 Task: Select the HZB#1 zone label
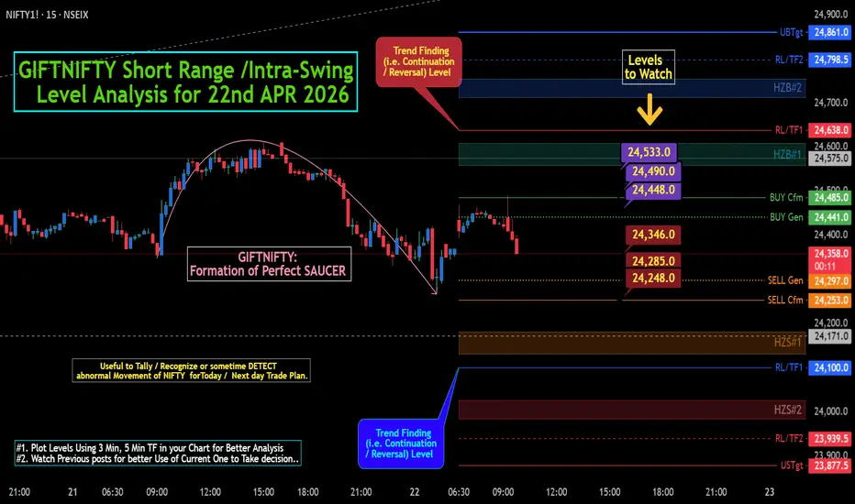pyautogui.click(x=787, y=155)
